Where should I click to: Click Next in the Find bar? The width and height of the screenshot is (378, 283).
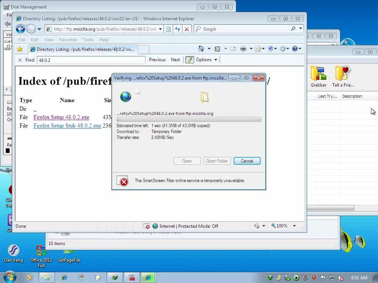pyautogui.click(x=175, y=60)
